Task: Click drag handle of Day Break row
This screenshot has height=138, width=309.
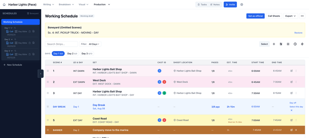Action: [x=48, y=107]
